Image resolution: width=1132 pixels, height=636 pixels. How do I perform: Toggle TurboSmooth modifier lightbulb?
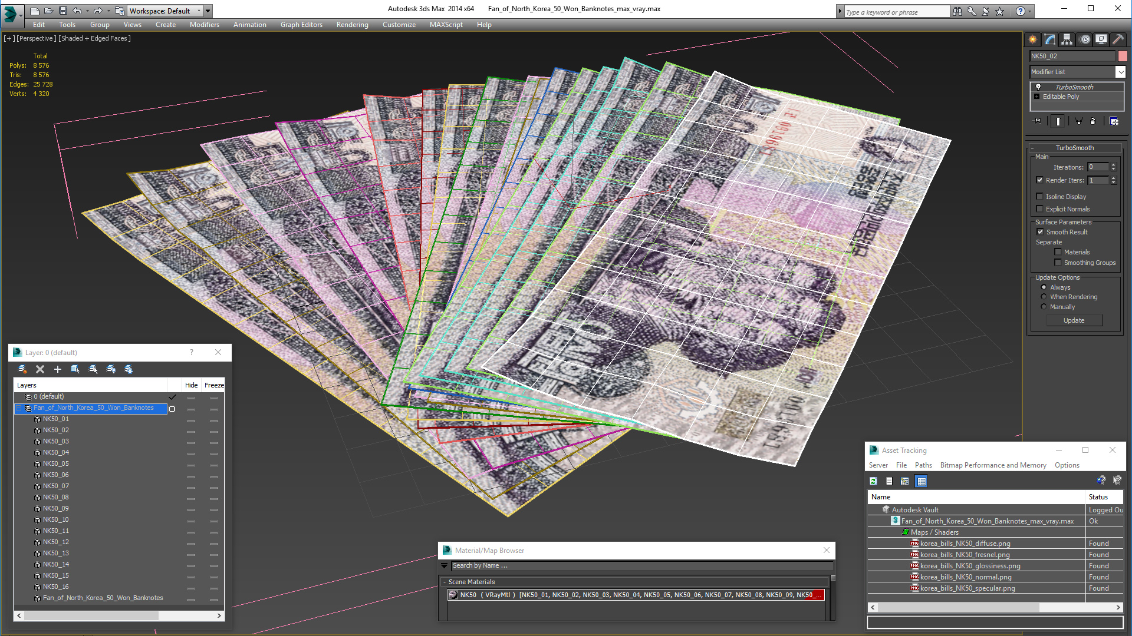(x=1038, y=87)
